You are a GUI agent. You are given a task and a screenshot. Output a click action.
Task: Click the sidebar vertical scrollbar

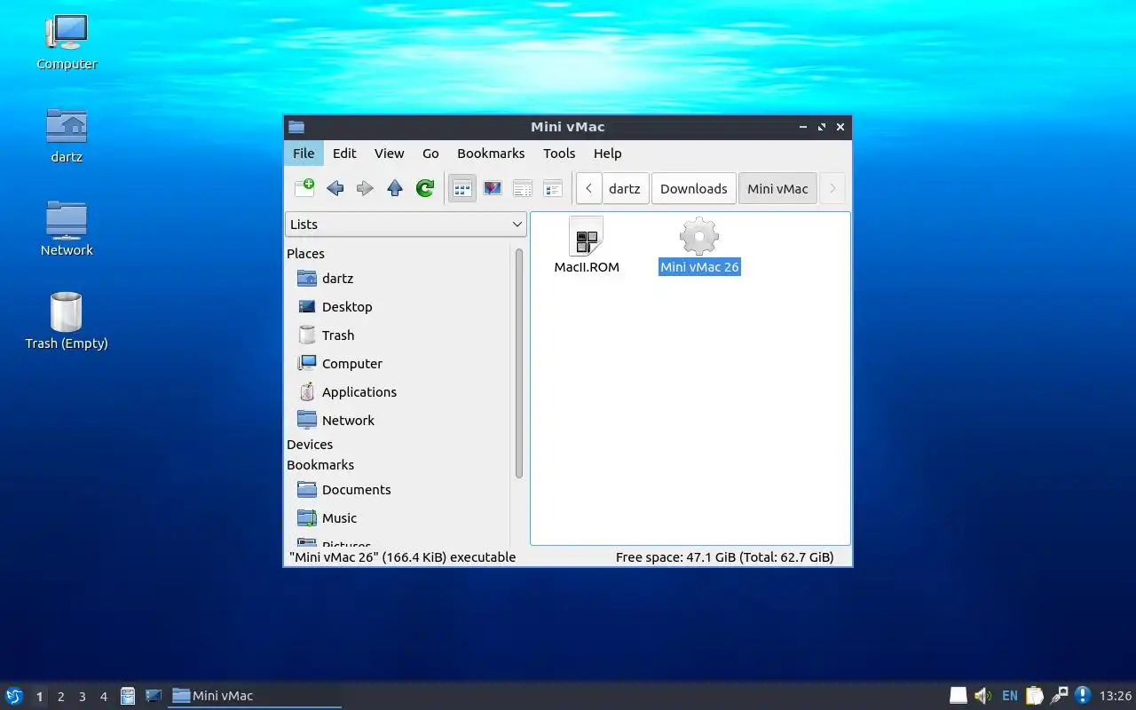519,364
